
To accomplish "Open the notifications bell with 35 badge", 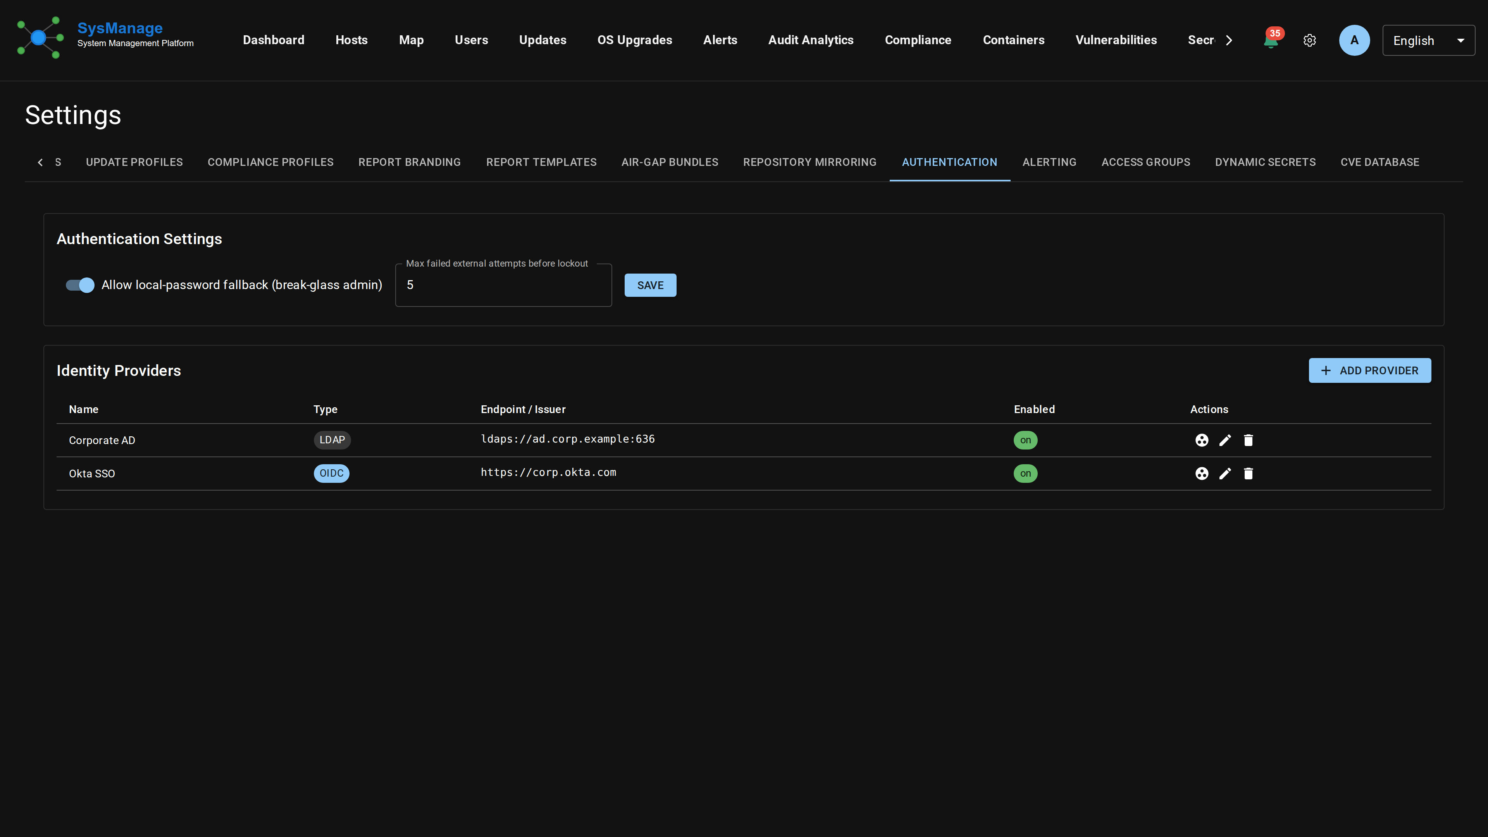I will 1271,40.
